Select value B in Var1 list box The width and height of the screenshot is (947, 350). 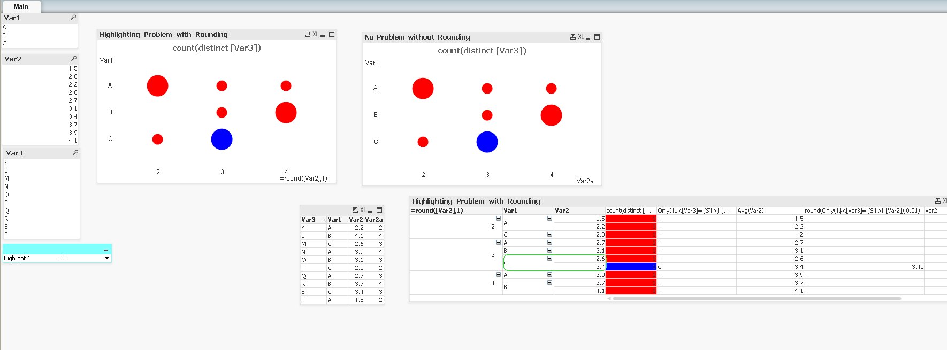(40, 35)
